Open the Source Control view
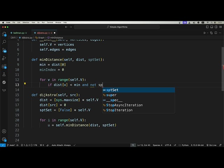 4,50
